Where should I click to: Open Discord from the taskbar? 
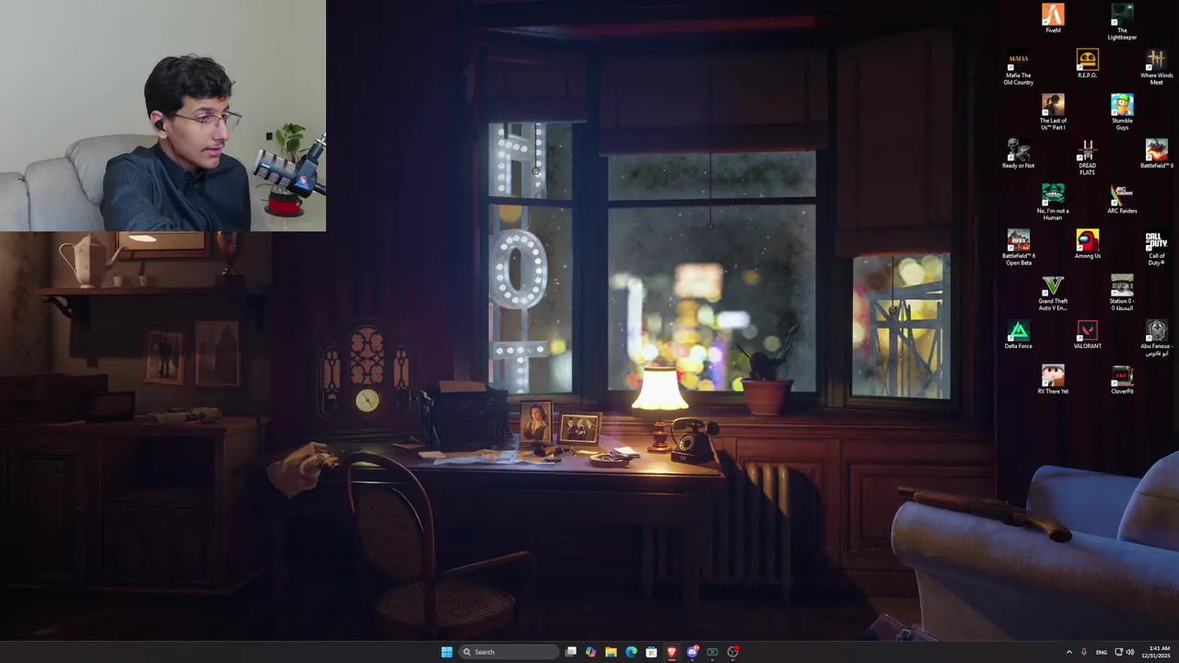[x=693, y=652]
